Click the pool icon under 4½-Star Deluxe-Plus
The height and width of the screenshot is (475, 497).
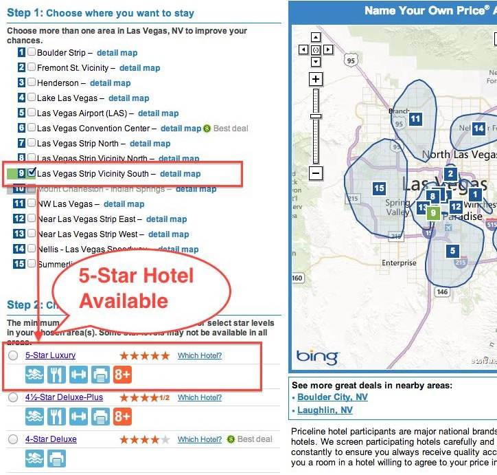pyautogui.click(x=34, y=417)
